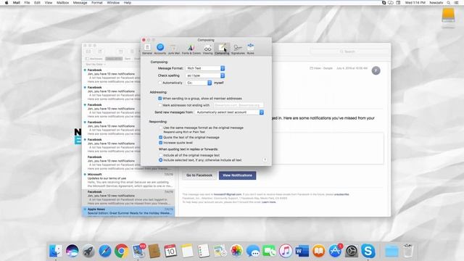Open Google Chrome from the Dock
This screenshot has height=261, width=464.
(x=121, y=251)
